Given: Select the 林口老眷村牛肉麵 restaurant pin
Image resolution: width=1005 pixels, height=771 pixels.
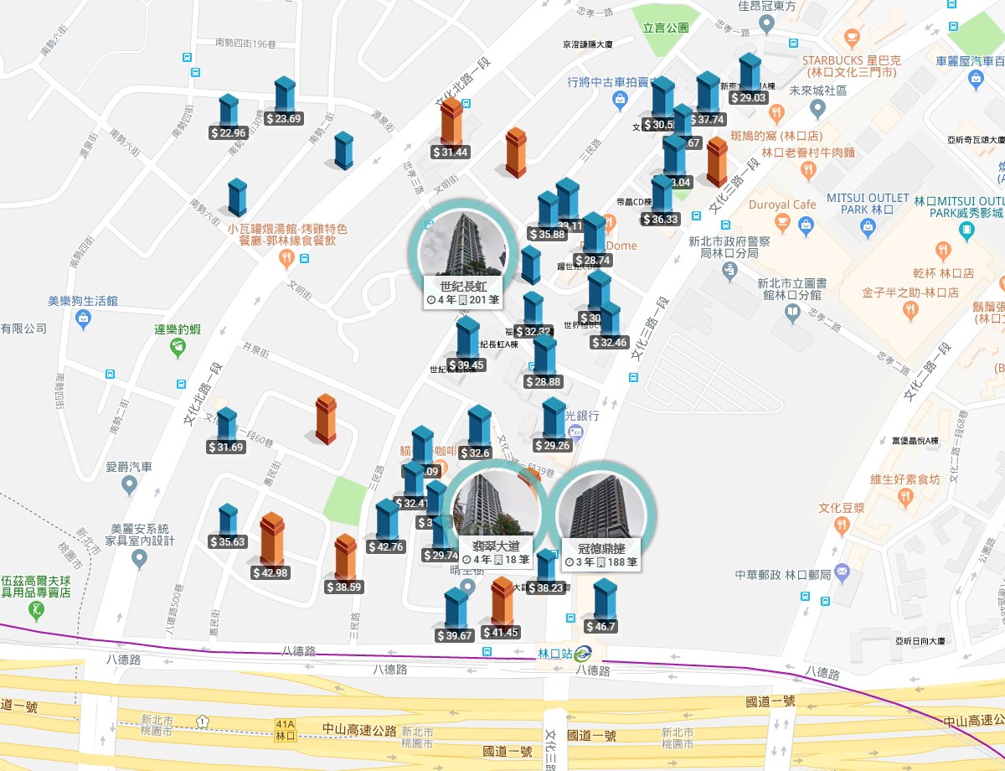Looking at the screenshot, I should click(808, 170).
